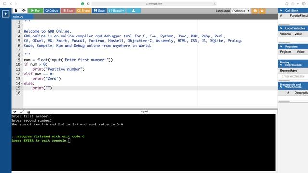The image size is (308, 173).
Task: Open browser downloads icon
Action: click(x=287, y=4)
